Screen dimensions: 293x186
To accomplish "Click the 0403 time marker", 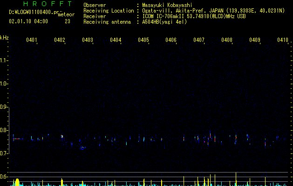I will (88, 40).
